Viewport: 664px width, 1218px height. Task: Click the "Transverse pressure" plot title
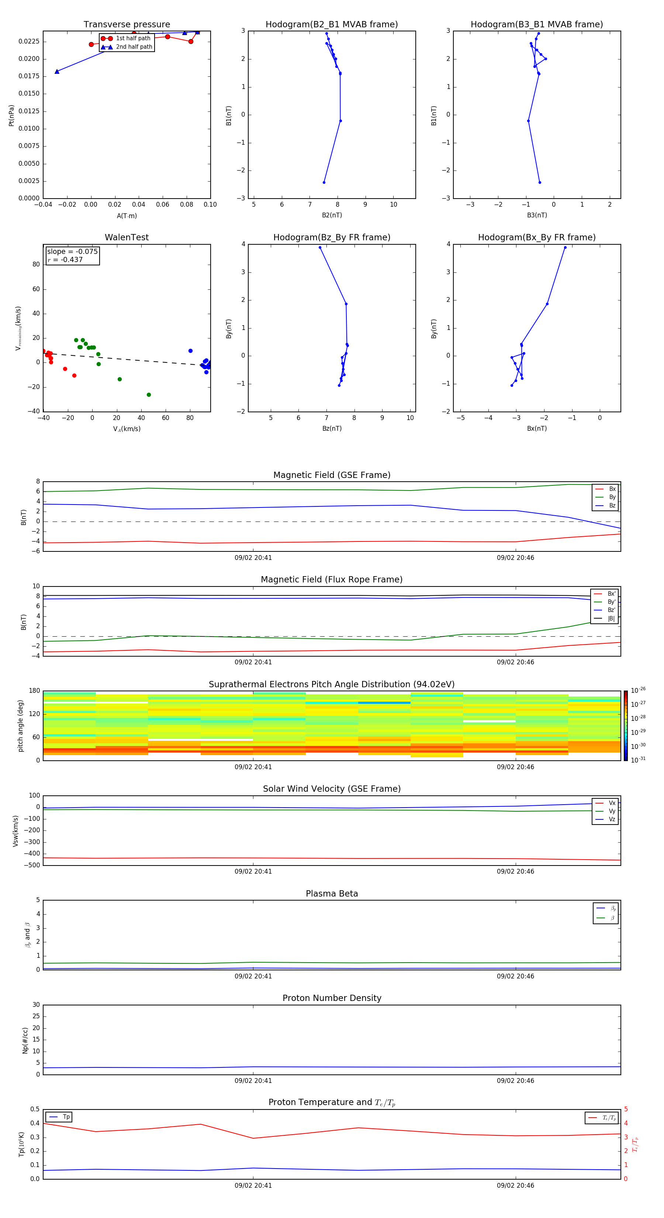point(127,25)
